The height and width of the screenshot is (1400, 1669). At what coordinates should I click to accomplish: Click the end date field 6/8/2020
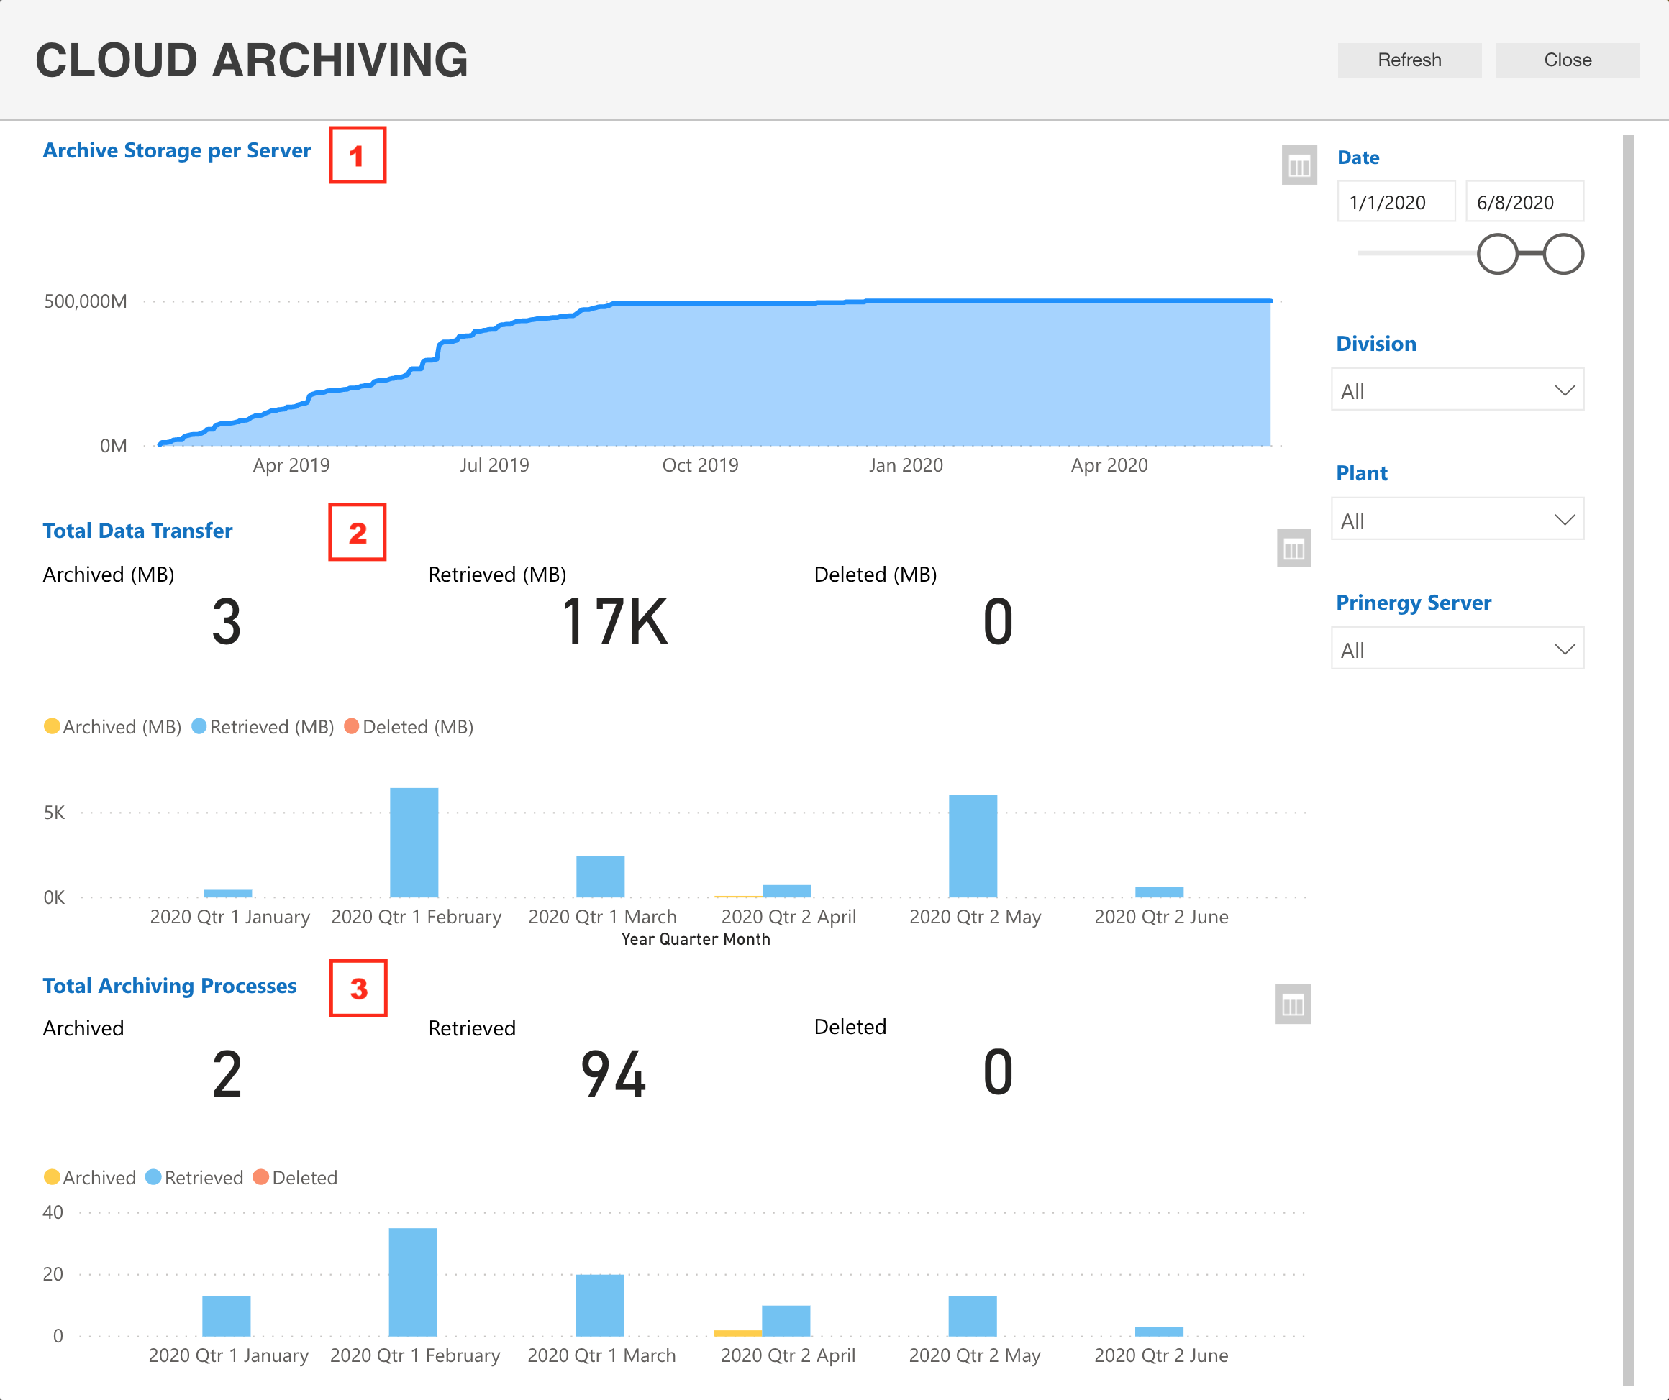point(1524,202)
